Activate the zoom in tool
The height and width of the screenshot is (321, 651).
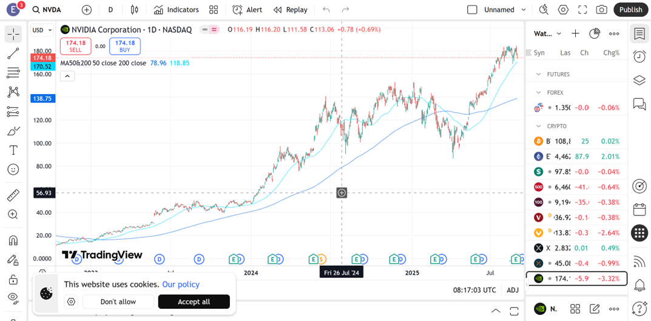tap(13, 214)
